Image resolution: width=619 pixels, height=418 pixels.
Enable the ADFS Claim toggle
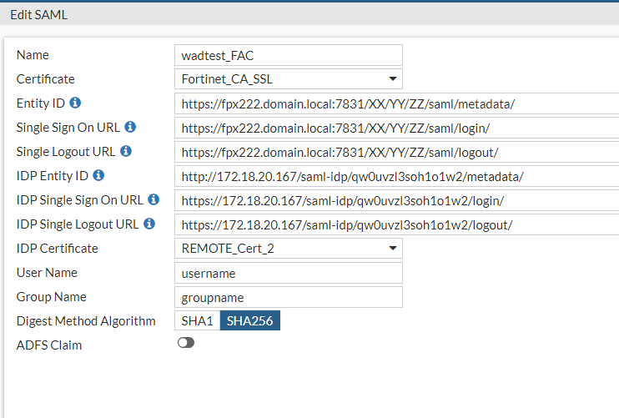[186, 343]
